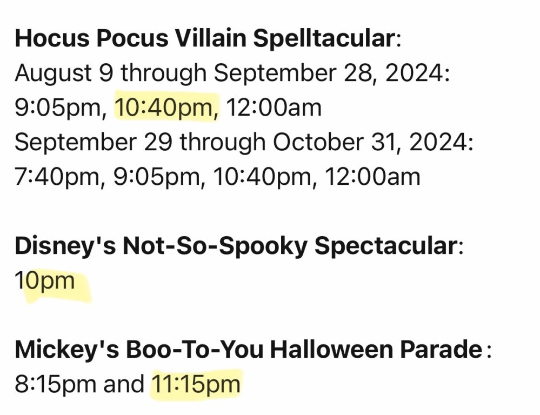
Task: Click the September 29 through October 31 date line
Action: pos(244,142)
